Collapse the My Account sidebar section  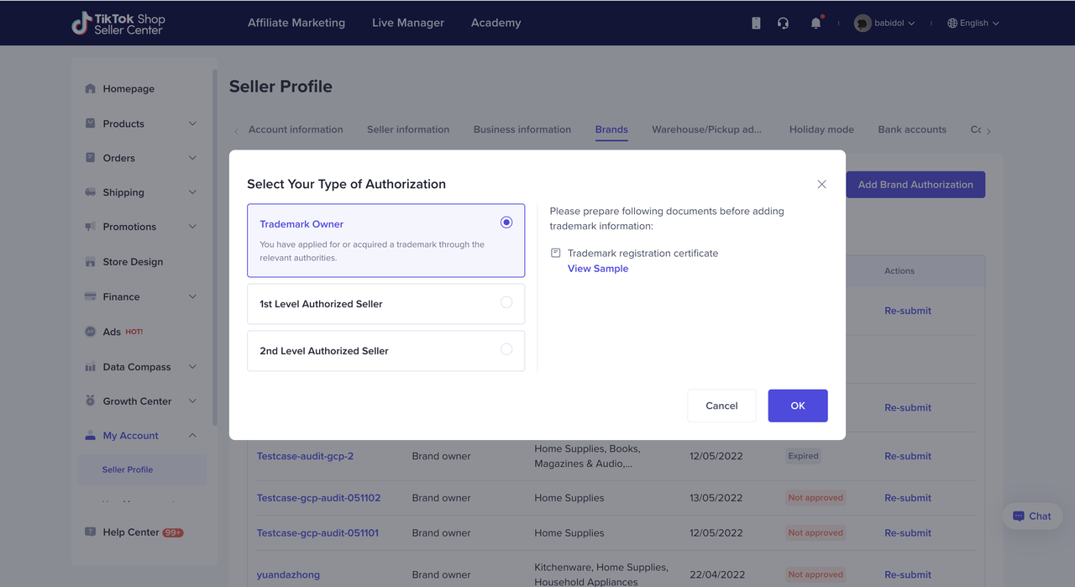(192, 436)
